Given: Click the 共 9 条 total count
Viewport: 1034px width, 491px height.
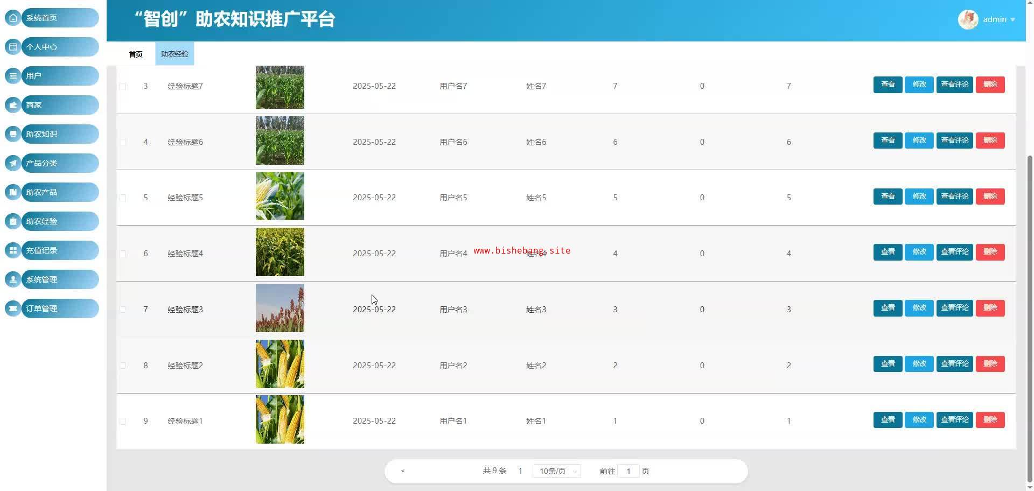Looking at the screenshot, I should coord(494,471).
